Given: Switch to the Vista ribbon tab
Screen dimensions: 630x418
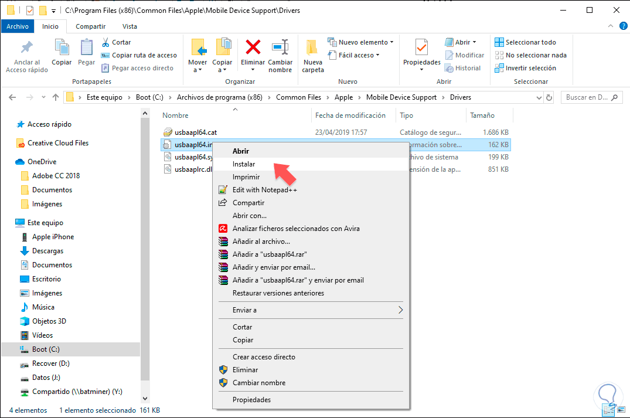Looking at the screenshot, I should pyautogui.click(x=130, y=26).
